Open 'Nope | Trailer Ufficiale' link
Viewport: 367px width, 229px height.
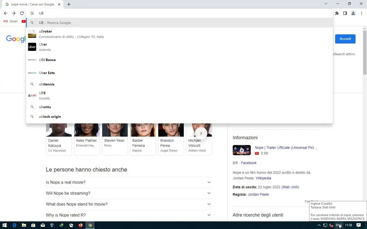[x=286, y=148]
